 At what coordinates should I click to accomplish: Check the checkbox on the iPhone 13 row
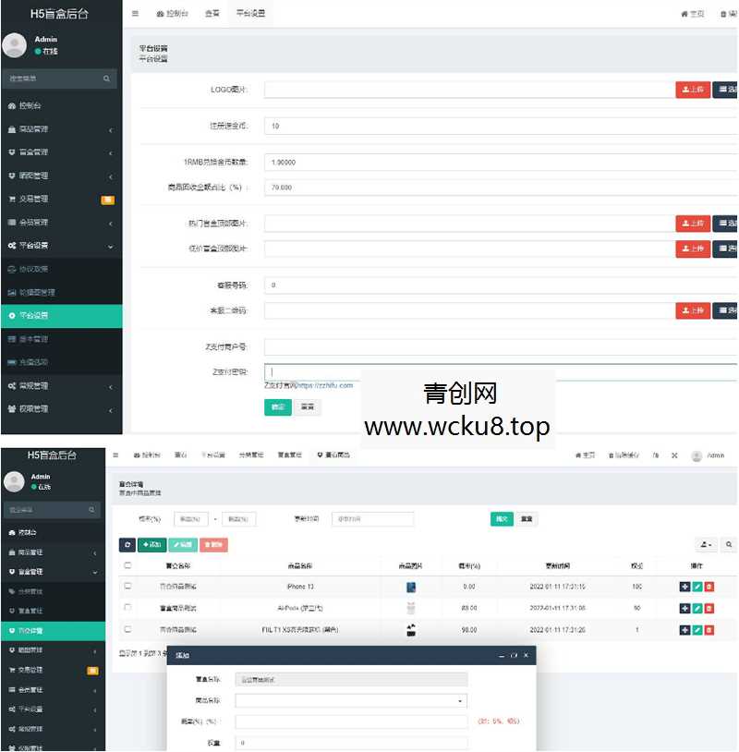coord(127,585)
